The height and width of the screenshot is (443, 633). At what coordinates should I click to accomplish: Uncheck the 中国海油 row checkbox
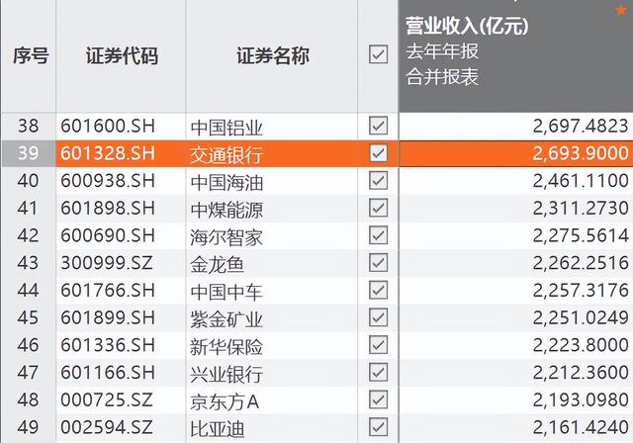(378, 180)
